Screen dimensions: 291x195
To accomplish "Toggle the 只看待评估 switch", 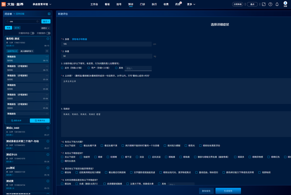I will [x=32, y=33].
